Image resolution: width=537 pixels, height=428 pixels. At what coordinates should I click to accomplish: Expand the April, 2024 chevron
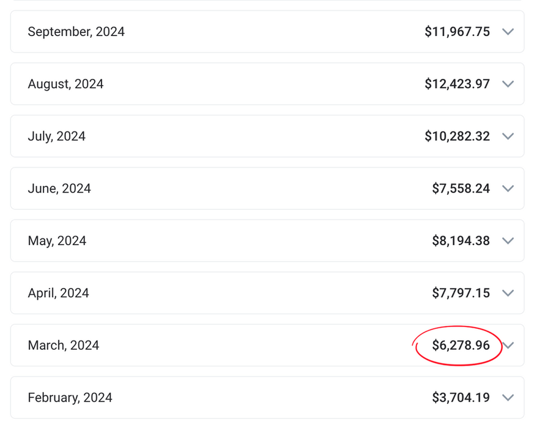tap(508, 293)
